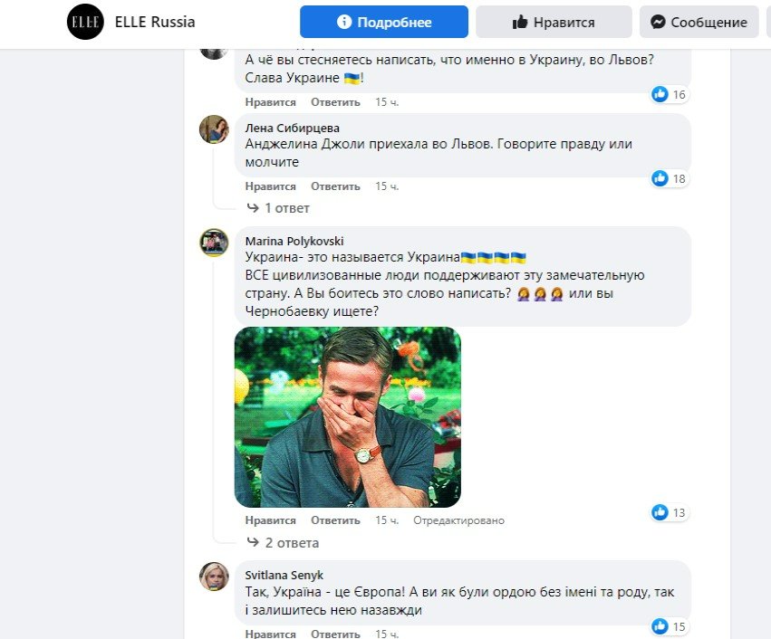Click the 15 ч. timestamp on Svitlana's comment
The image size is (771, 639).
(385, 634)
